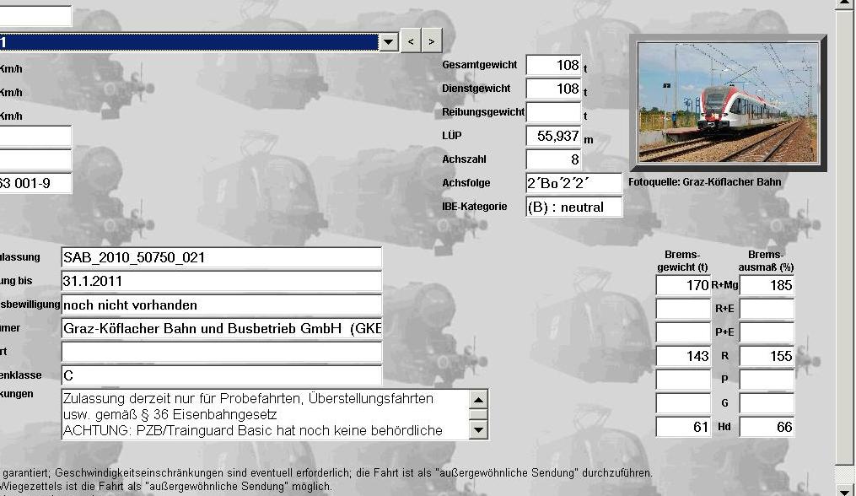Click the Hd Bremsausmaß field showing 66
The image size is (856, 496).
click(x=767, y=427)
